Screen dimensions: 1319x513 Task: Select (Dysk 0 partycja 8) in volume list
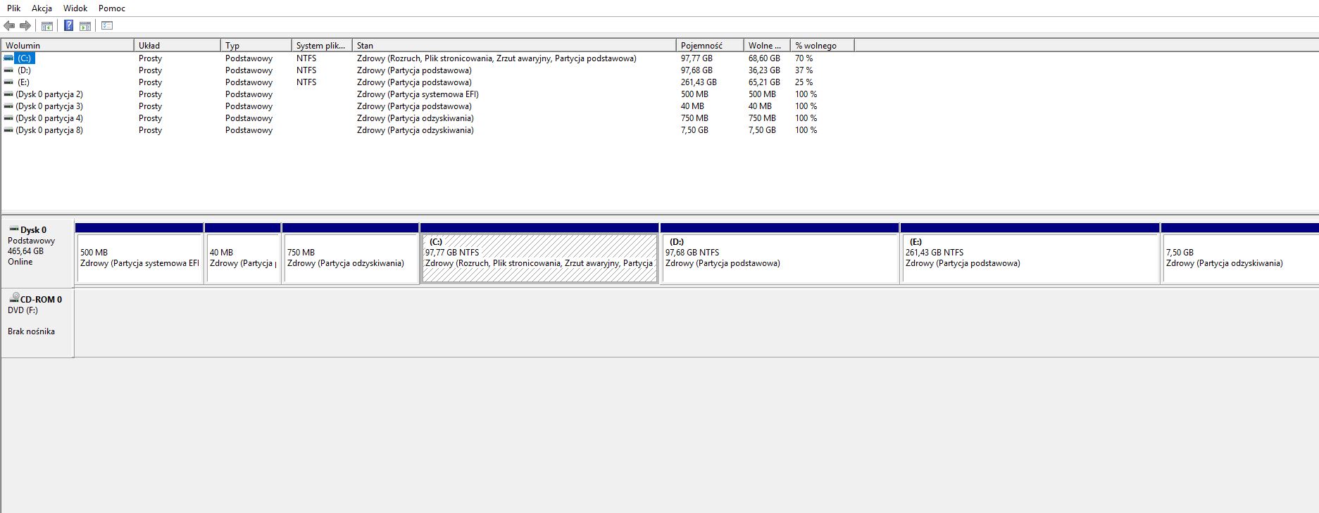point(49,130)
